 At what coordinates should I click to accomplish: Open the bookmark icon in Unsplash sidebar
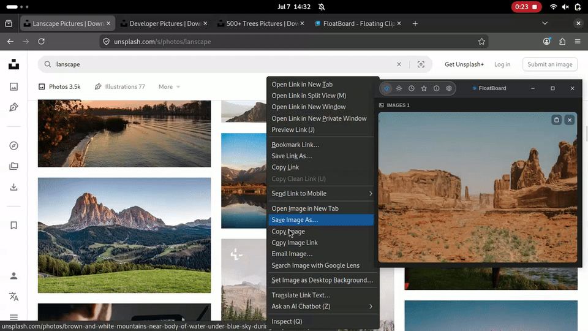point(14,225)
